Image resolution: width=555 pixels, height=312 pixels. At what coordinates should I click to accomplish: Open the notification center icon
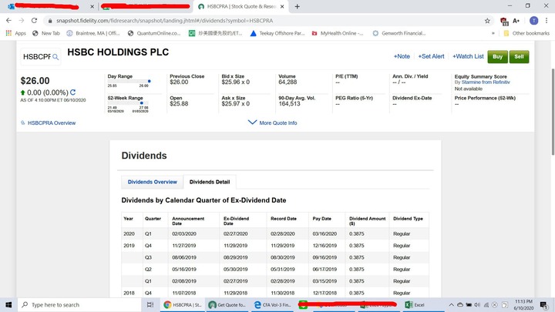[x=543, y=305]
